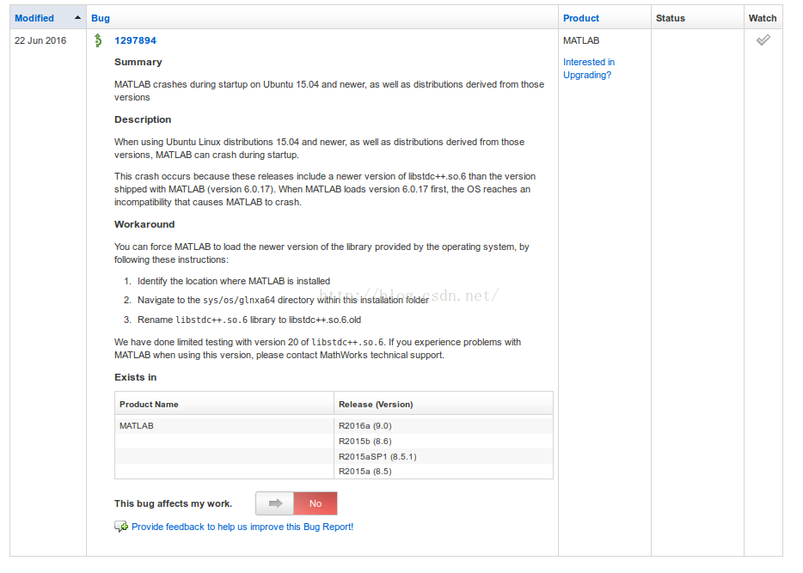
Task: Sort by the Product column header
Action: [x=581, y=18]
